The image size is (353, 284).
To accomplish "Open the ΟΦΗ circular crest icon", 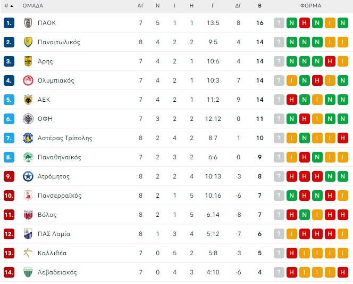I will tap(28, 119).
